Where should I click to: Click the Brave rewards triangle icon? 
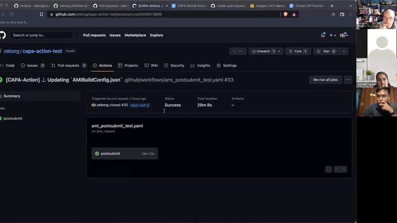pos(294,14)
